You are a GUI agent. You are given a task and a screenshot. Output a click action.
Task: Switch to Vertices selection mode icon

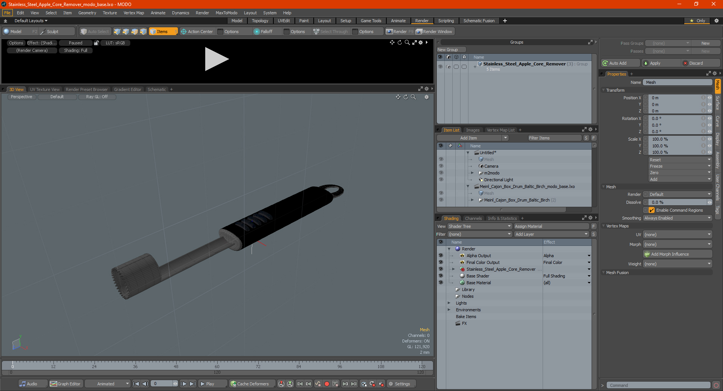click(117, 32)
